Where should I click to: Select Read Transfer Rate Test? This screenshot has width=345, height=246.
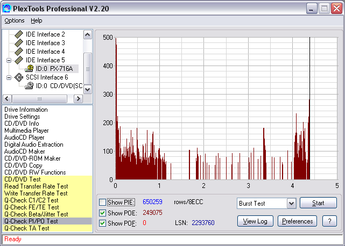click(x=47, y=186)
